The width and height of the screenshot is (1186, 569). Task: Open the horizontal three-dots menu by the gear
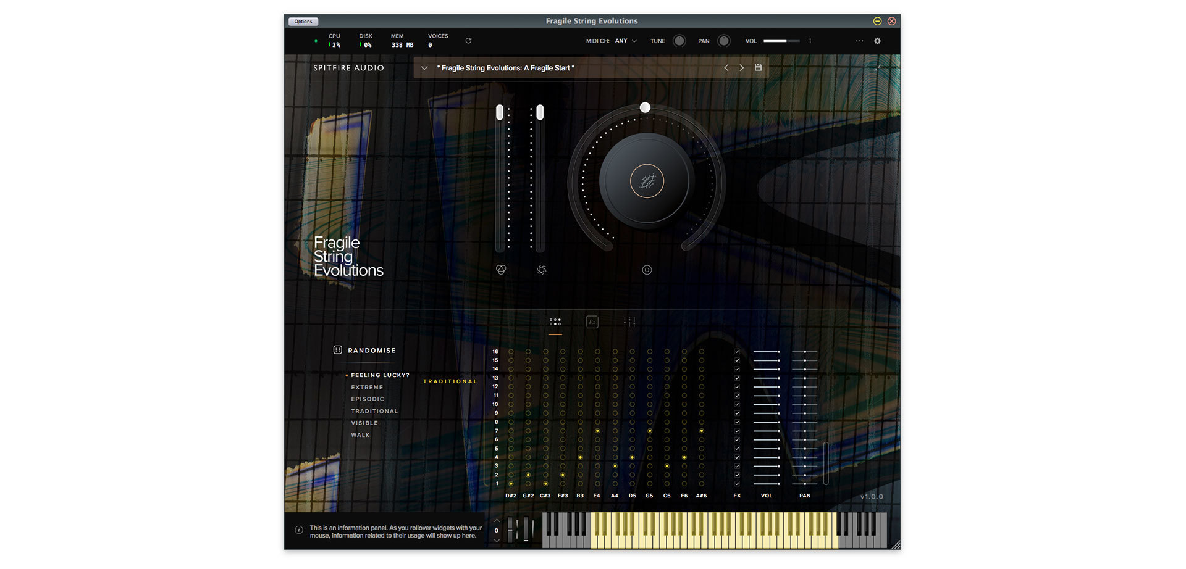pos(859,41)
